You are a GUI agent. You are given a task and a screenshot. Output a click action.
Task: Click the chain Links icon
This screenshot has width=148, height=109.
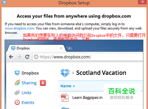(x=17, y=93)
